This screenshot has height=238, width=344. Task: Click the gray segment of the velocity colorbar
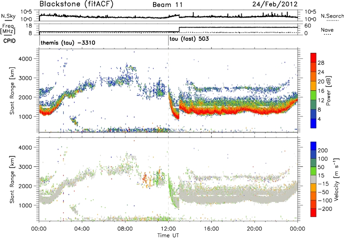pyautogui.click(x=313, y=180)
